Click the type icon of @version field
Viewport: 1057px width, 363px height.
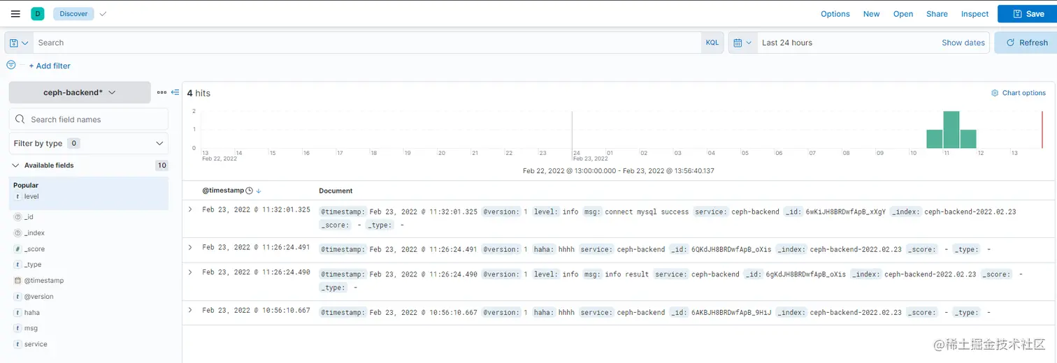tap(17, 297)
